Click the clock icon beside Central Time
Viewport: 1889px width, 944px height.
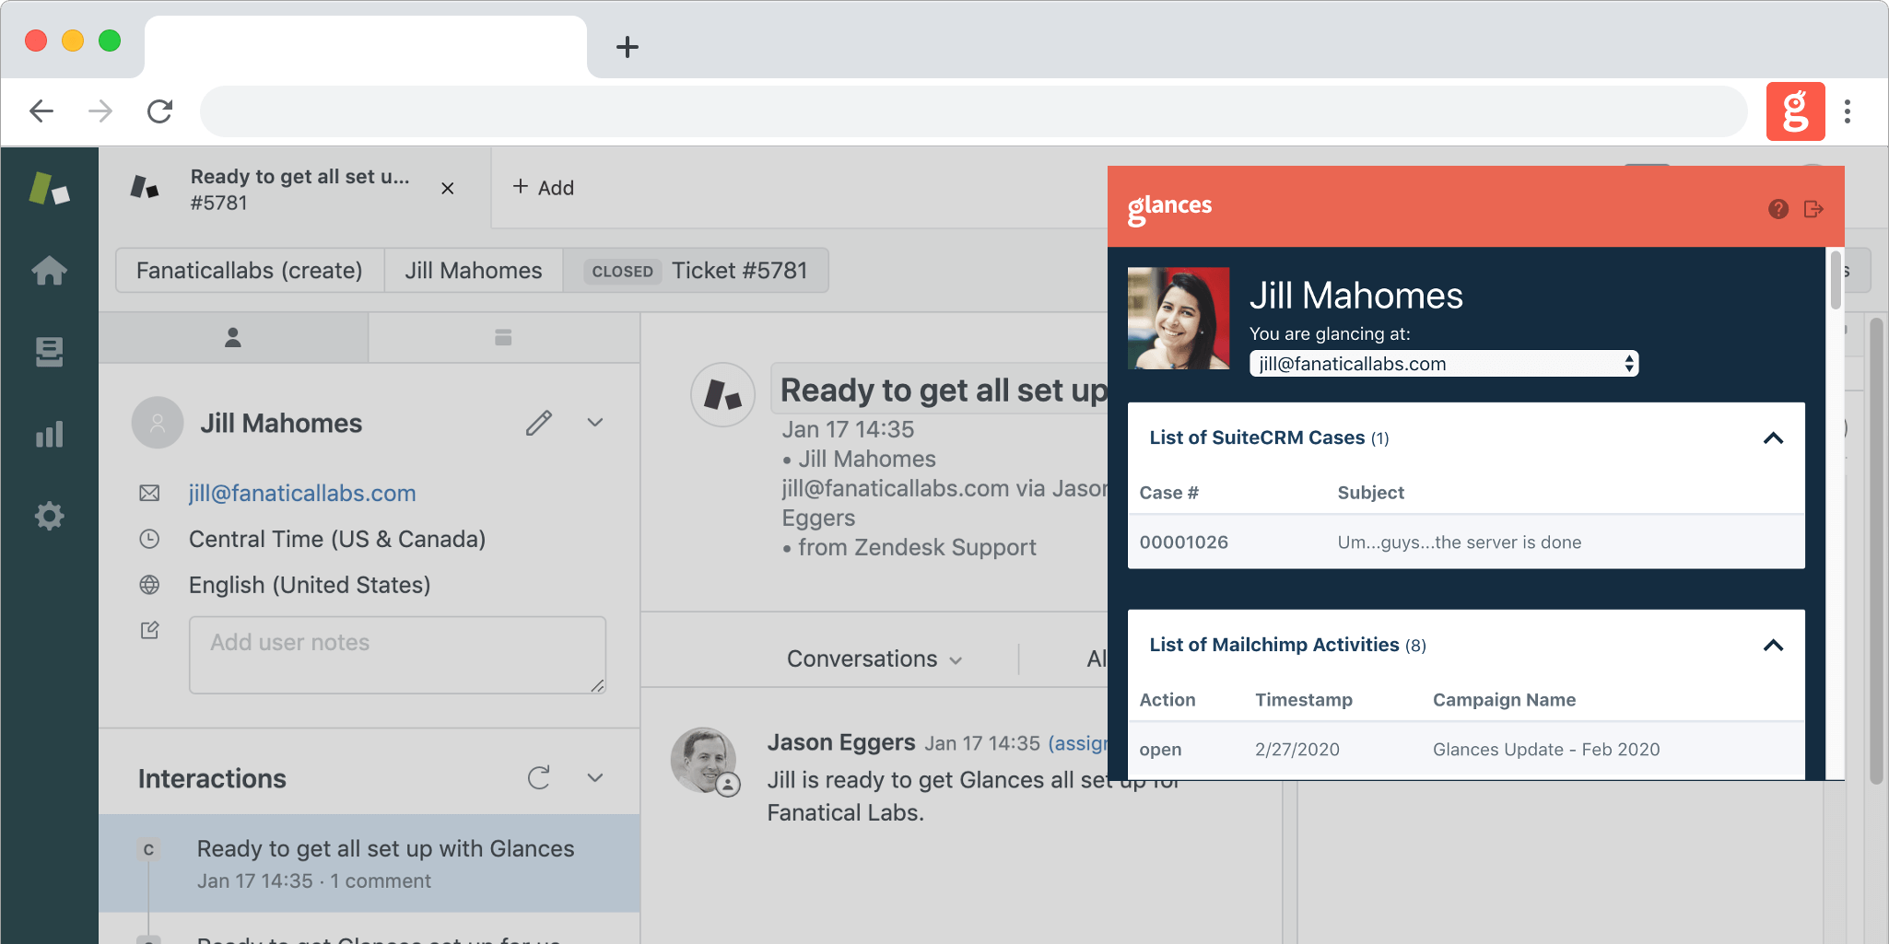149,539
